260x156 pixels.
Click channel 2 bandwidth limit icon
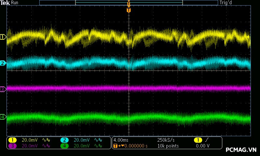(97, 140)
